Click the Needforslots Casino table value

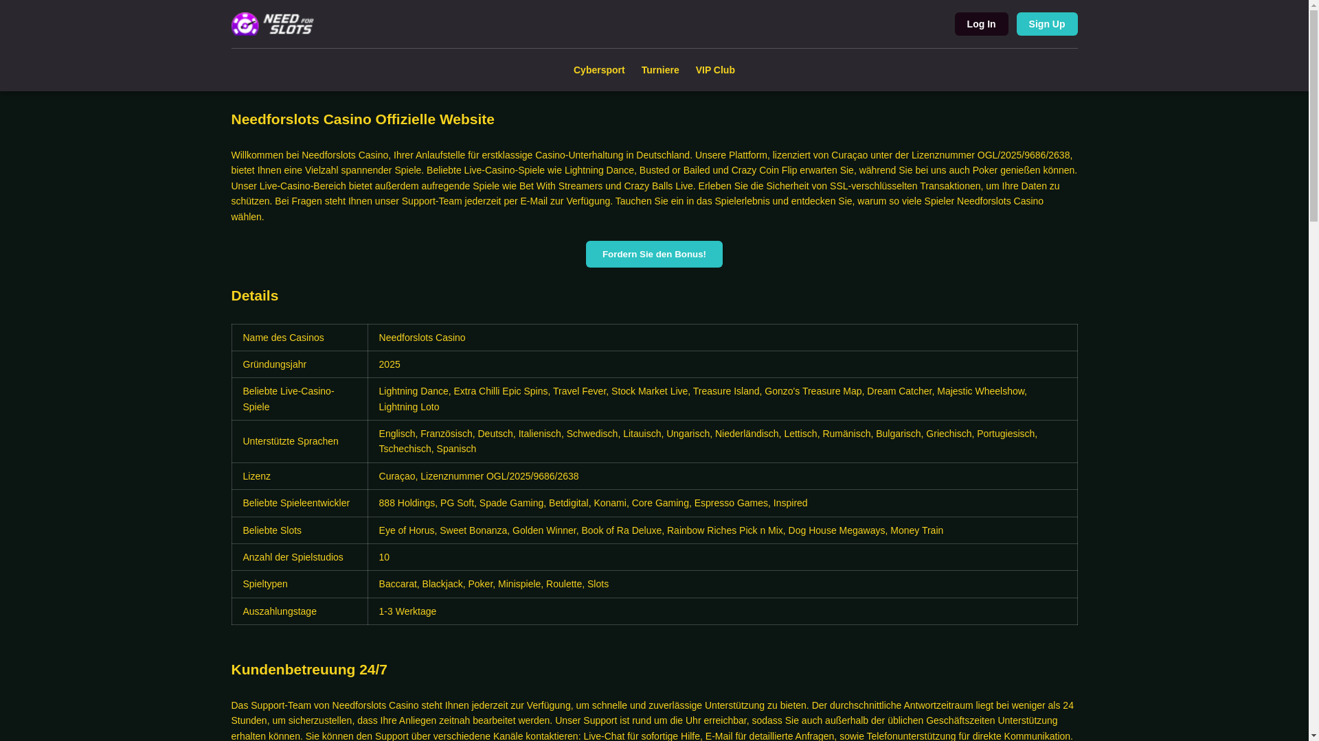coord(722,338)
